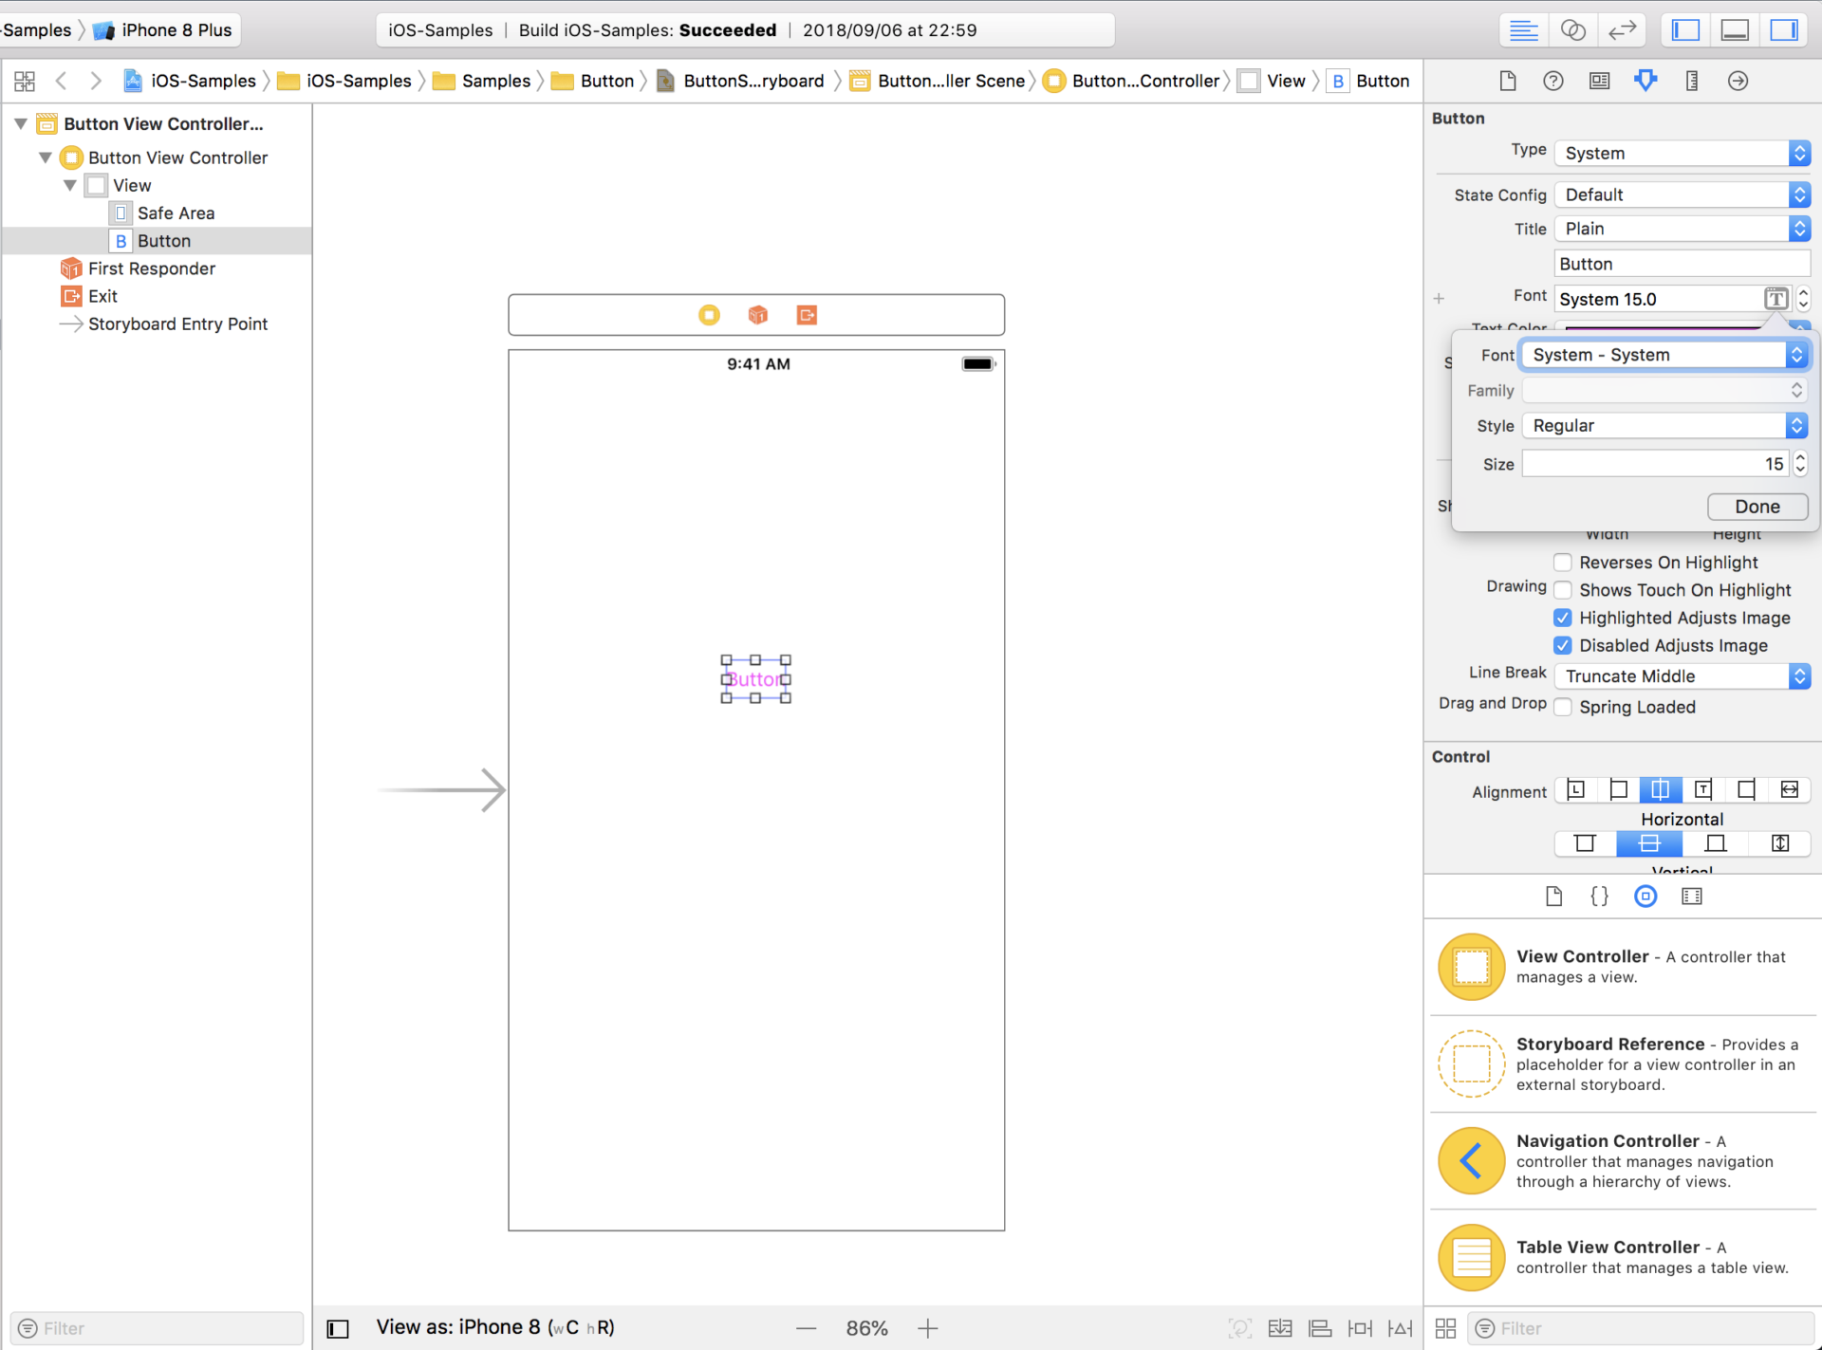Open Add New Constraints menu
1822x1350 pixels.
tap(1360, 1328)
